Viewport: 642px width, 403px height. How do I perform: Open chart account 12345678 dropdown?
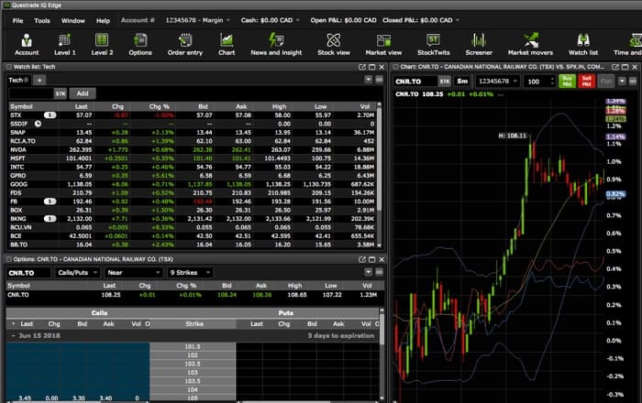(x=498, y=82)
